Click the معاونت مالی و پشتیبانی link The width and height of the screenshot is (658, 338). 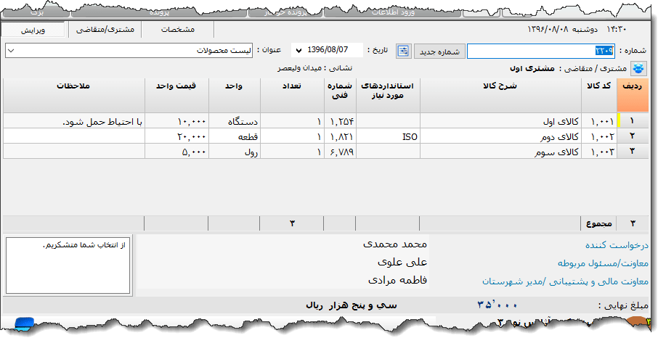(x=565, y=281)
